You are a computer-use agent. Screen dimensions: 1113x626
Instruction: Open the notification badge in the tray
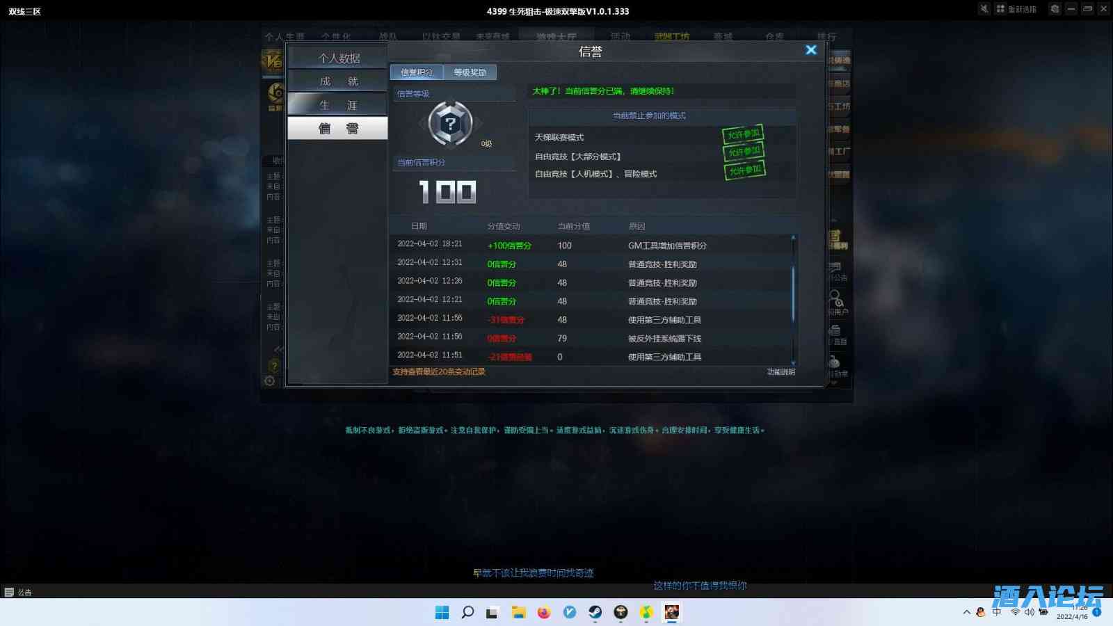[1096, 612]
